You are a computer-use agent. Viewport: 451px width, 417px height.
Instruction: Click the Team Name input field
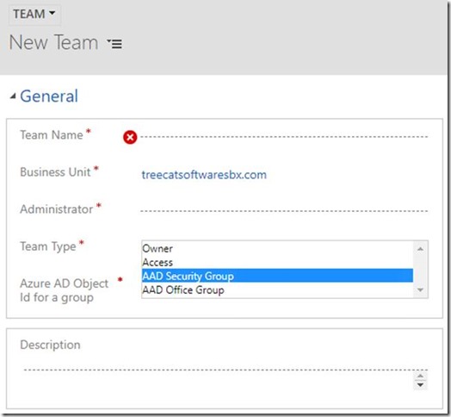pyautogui.click(x=284, y=136)
